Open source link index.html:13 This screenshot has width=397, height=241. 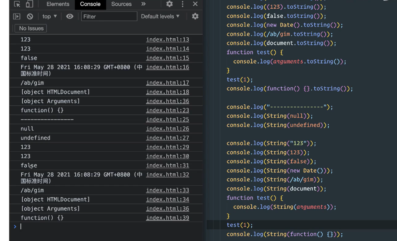167,40
